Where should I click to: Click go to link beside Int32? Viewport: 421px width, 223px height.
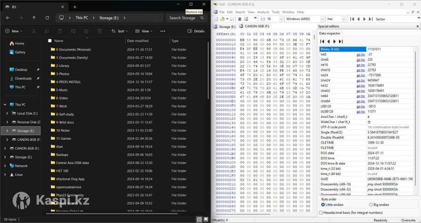click(361, 85)
